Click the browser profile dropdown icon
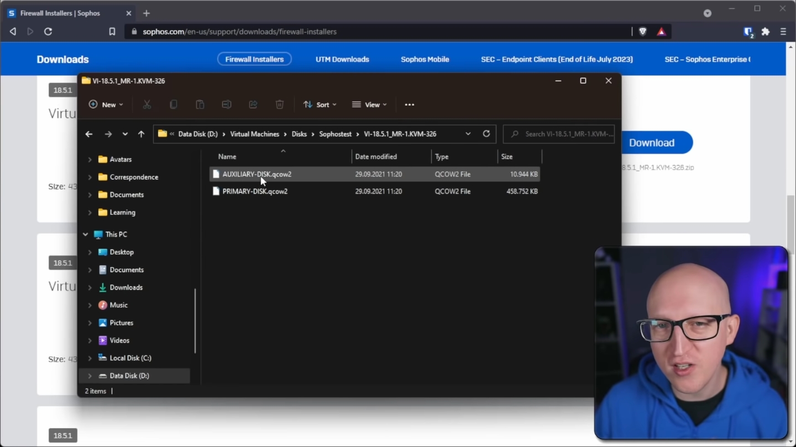This screenshot has width=796, height=447. tap(707, 13)
